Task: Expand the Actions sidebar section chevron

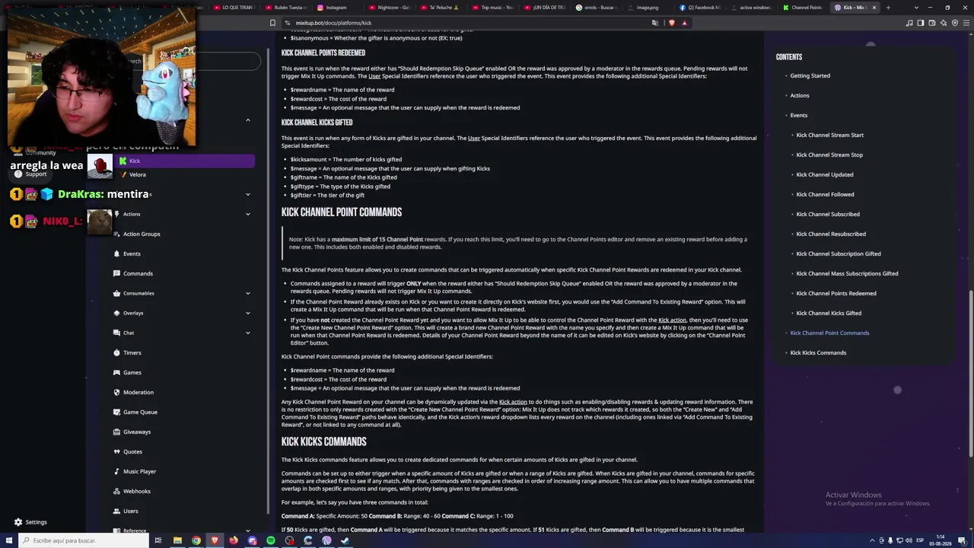Action: coord(247,214)
